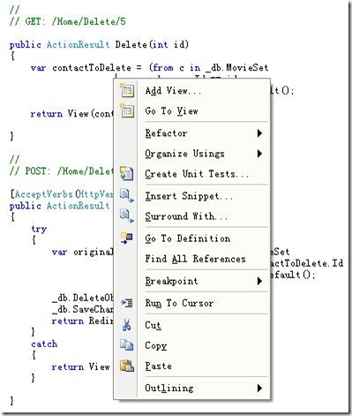Expand the Refactor submenu arrow
The image size is (352, 416).
point(259,133)
